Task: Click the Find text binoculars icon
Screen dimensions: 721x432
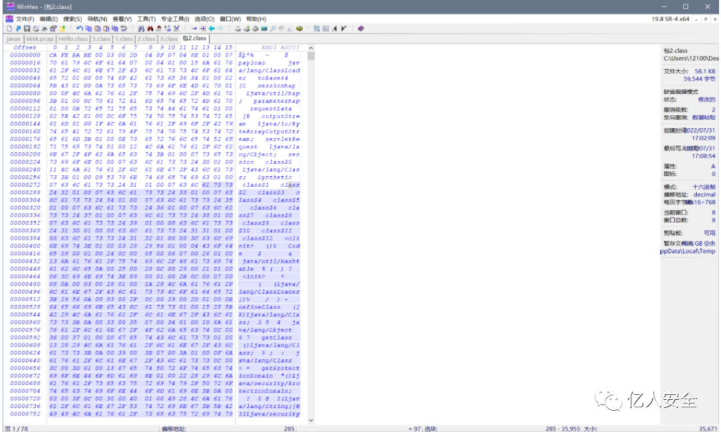Action: pyautogui.click(x=141, y=29)
